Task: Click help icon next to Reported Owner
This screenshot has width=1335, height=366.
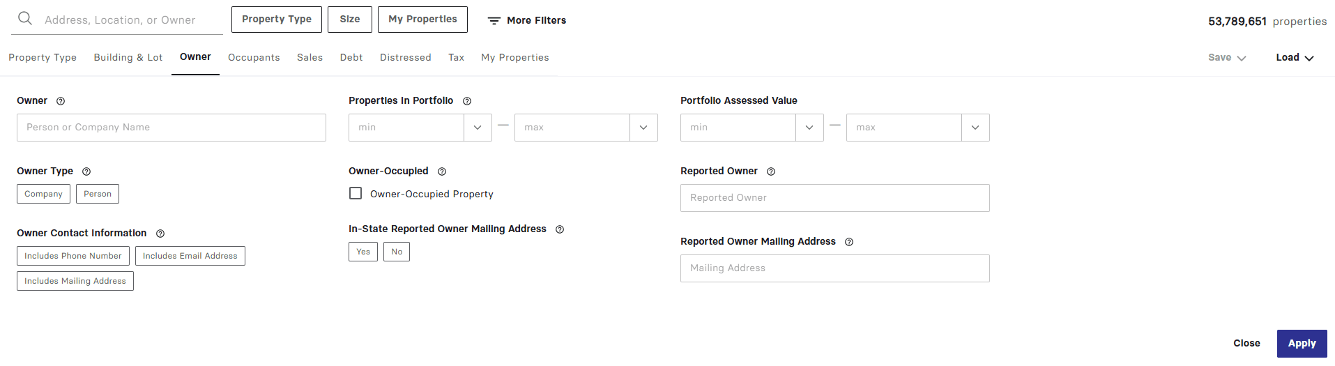Action: tap(771, 171)
